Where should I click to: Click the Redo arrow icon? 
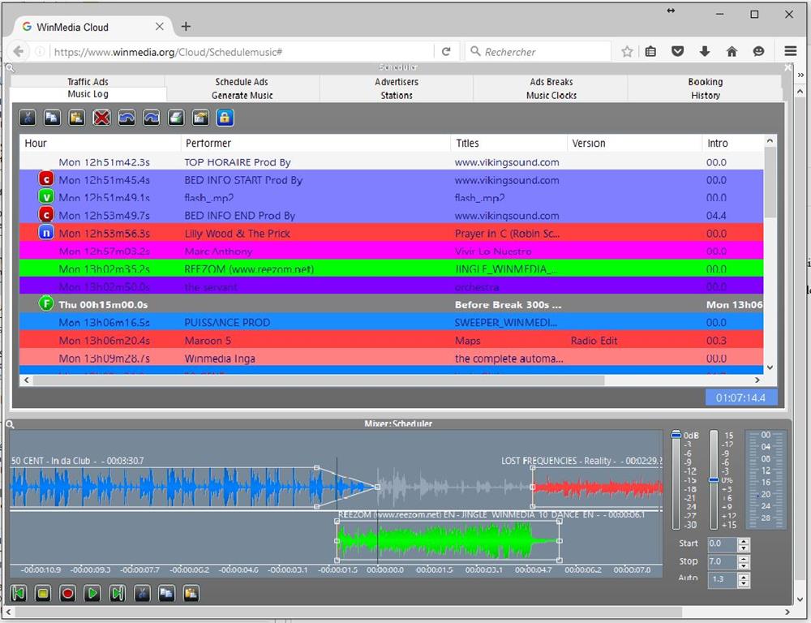pos(149,118)
